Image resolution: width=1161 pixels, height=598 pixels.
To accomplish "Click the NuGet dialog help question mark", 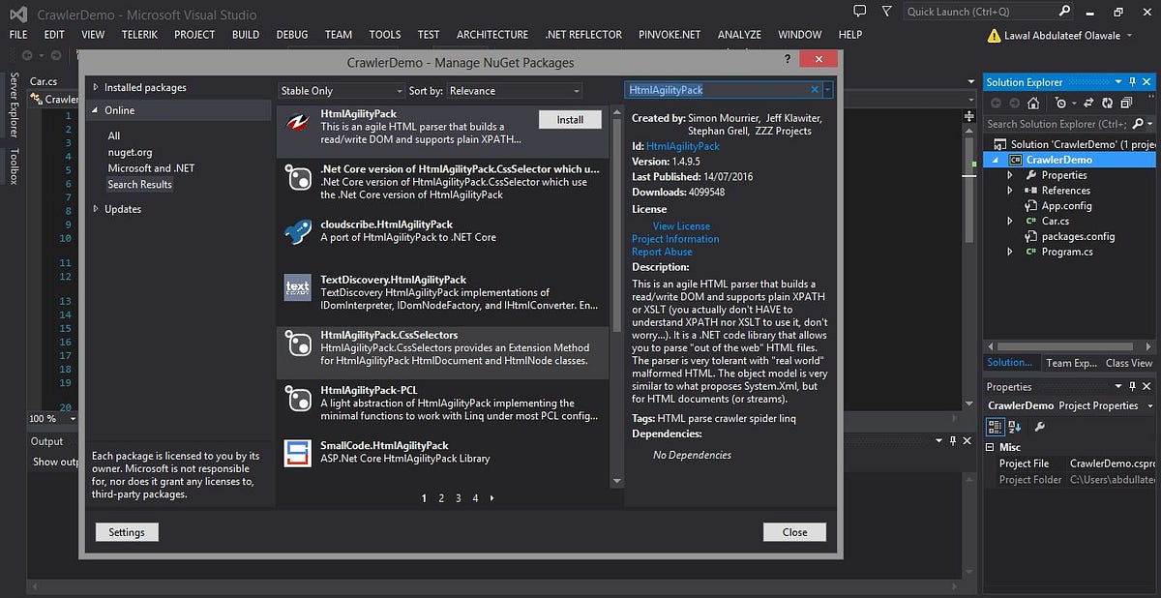I will (788, 60).
